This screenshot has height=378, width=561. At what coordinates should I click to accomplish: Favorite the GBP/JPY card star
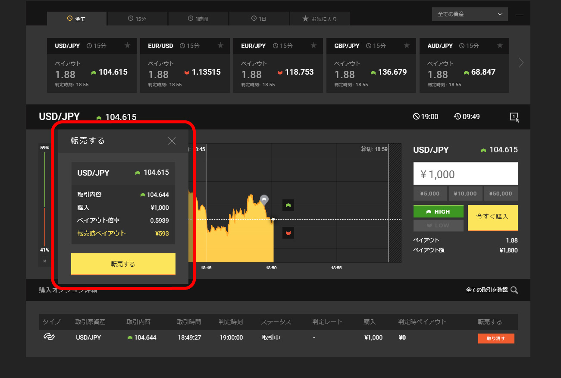(x=407, y=45)
